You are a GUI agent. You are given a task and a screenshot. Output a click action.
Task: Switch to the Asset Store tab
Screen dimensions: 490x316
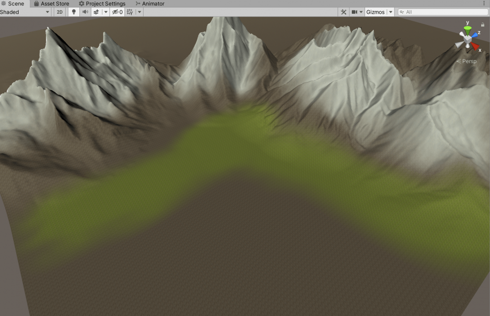pos(51,4)
